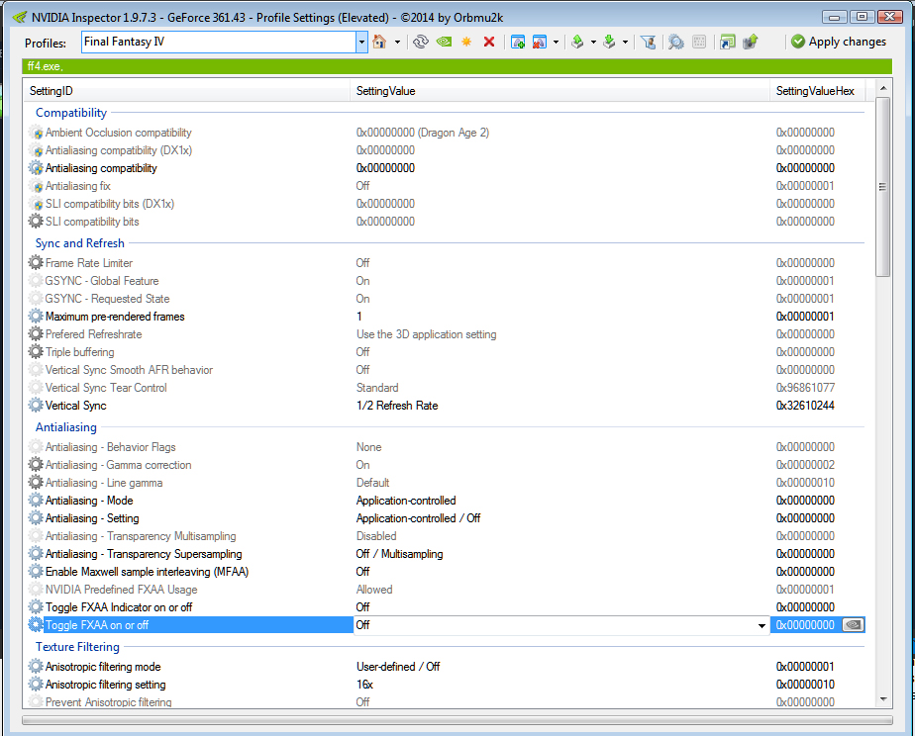Screen dimensions: 915x736
Task: Click the red X delete profile icon
Action: [489, 42]
